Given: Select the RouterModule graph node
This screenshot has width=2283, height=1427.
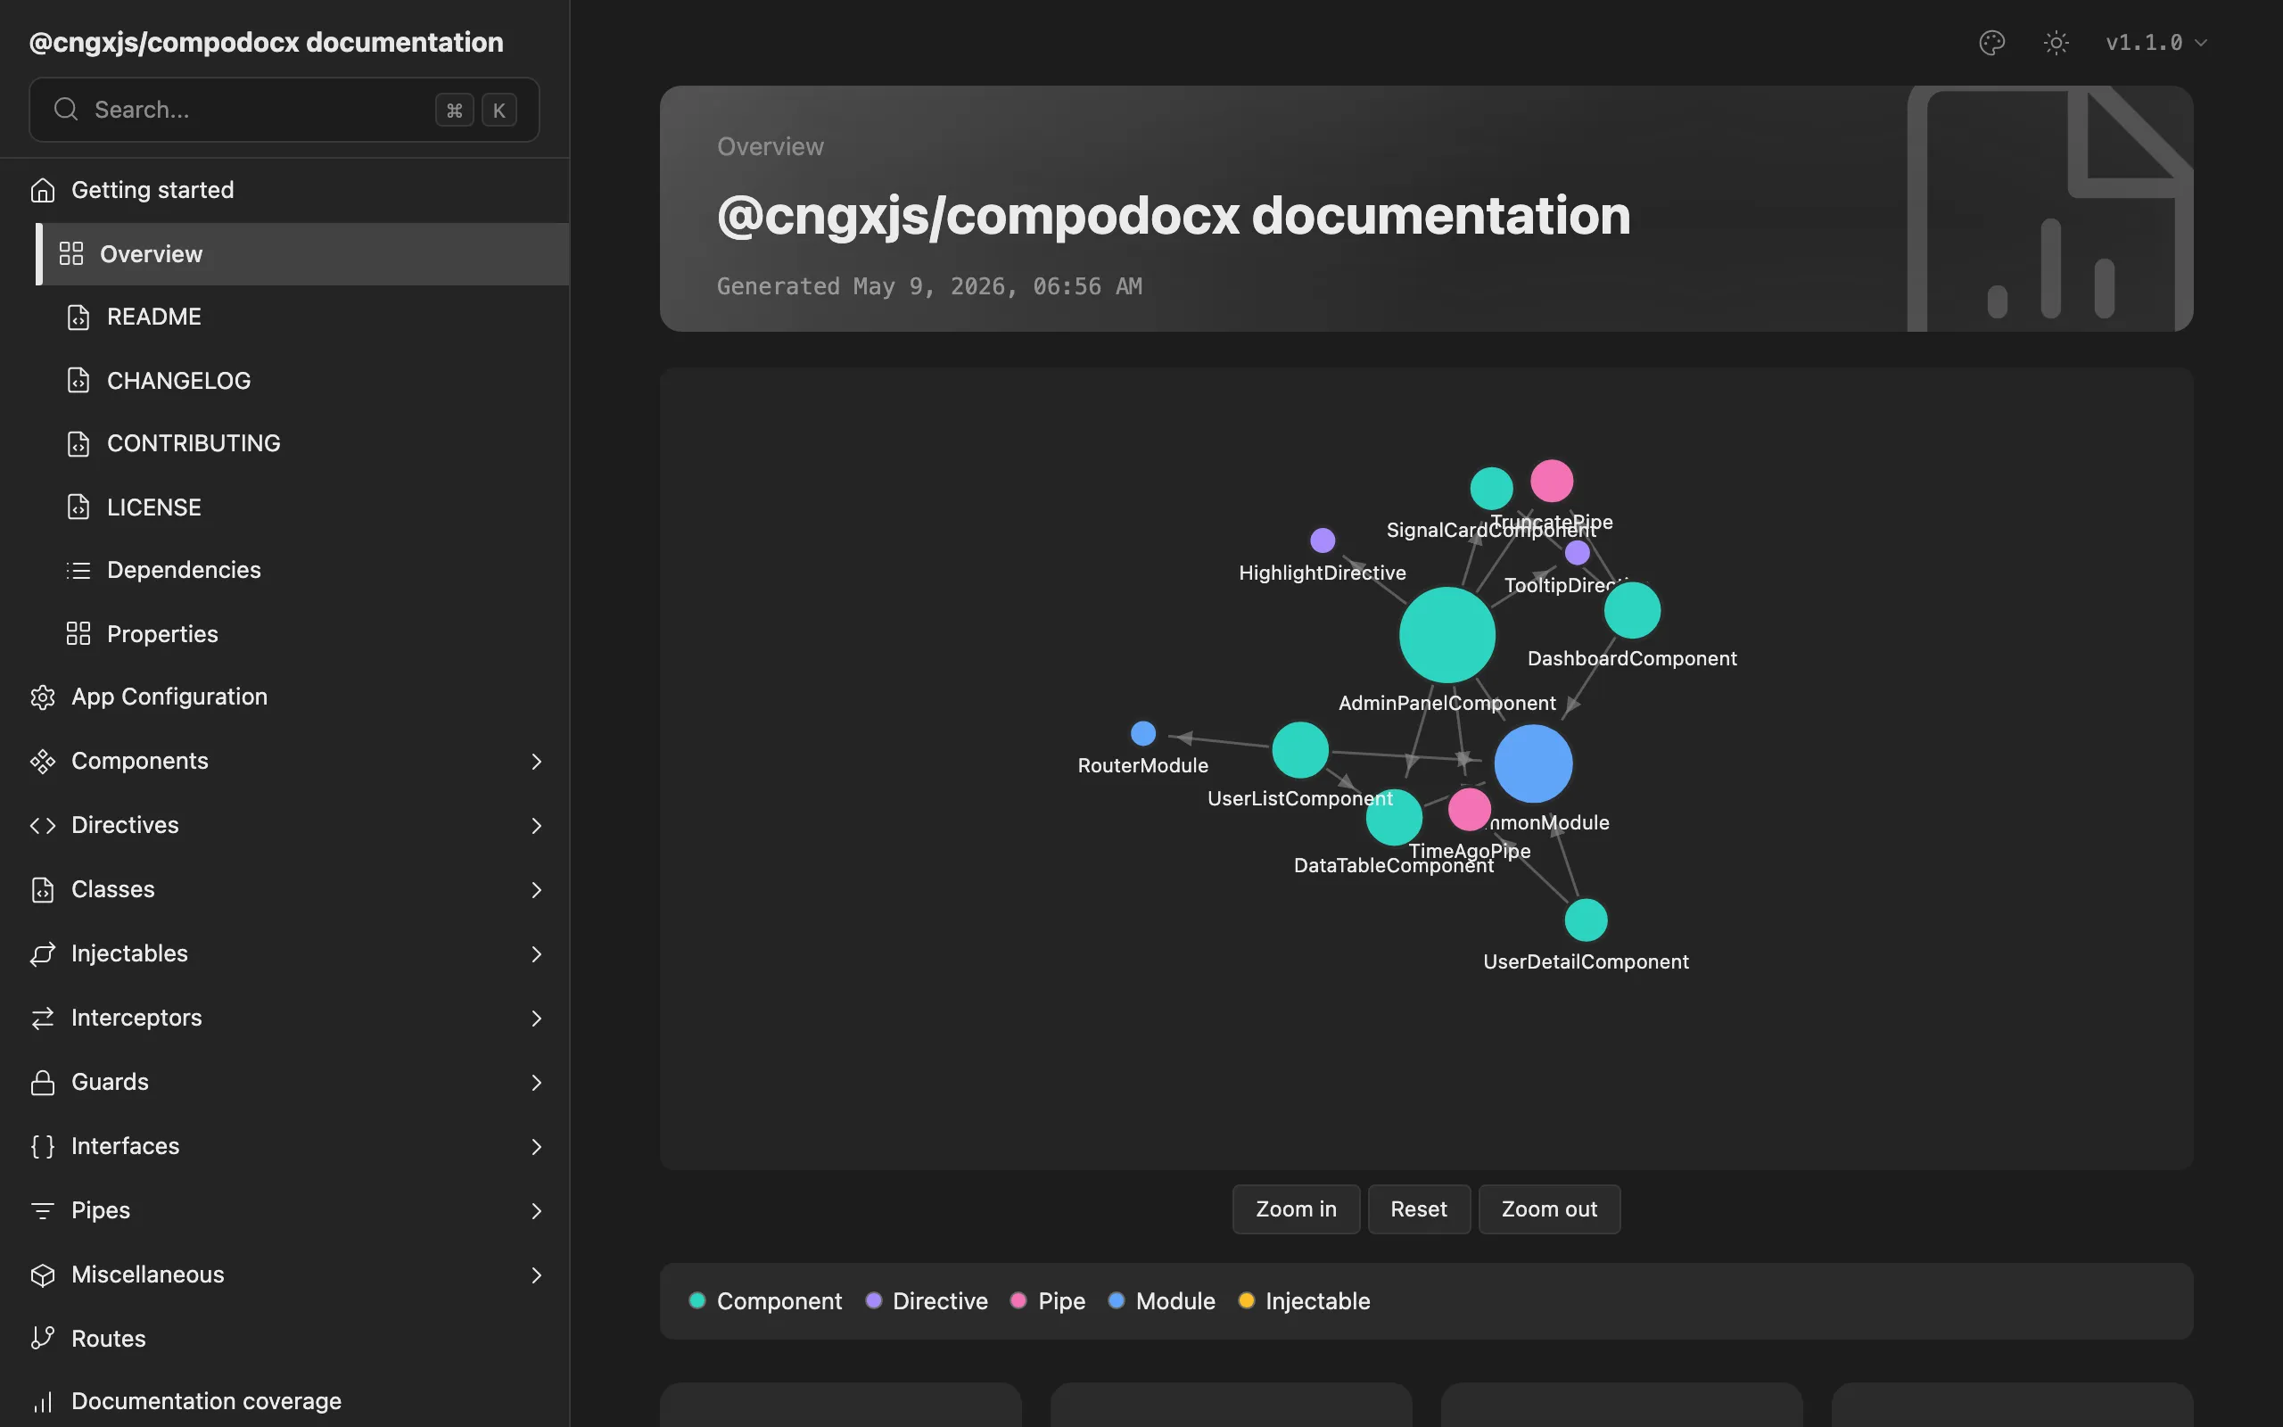Looking at the screenshot, I should click(x=1142, y=733).
